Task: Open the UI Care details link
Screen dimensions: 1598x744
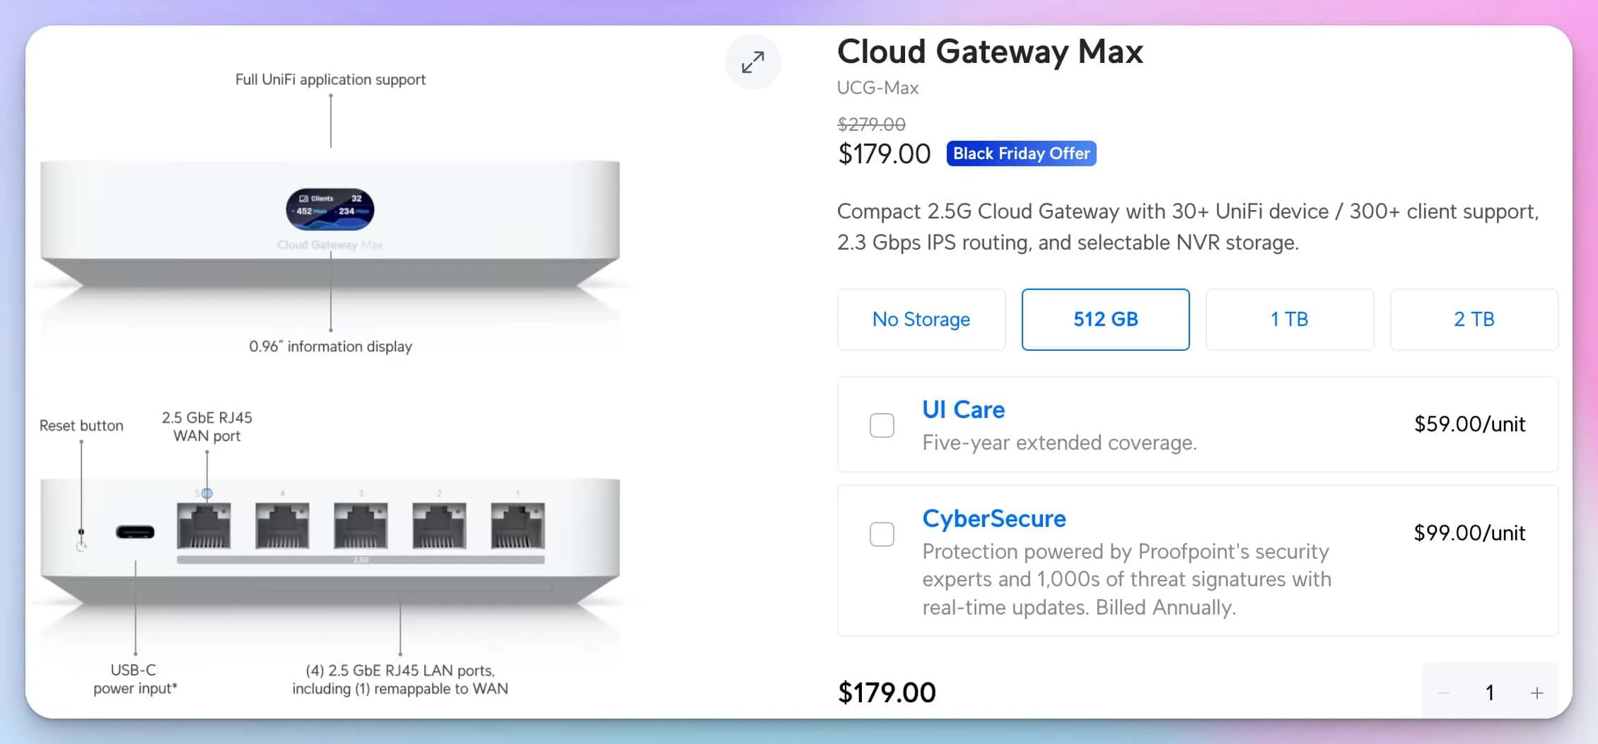Action: [962, 409]
